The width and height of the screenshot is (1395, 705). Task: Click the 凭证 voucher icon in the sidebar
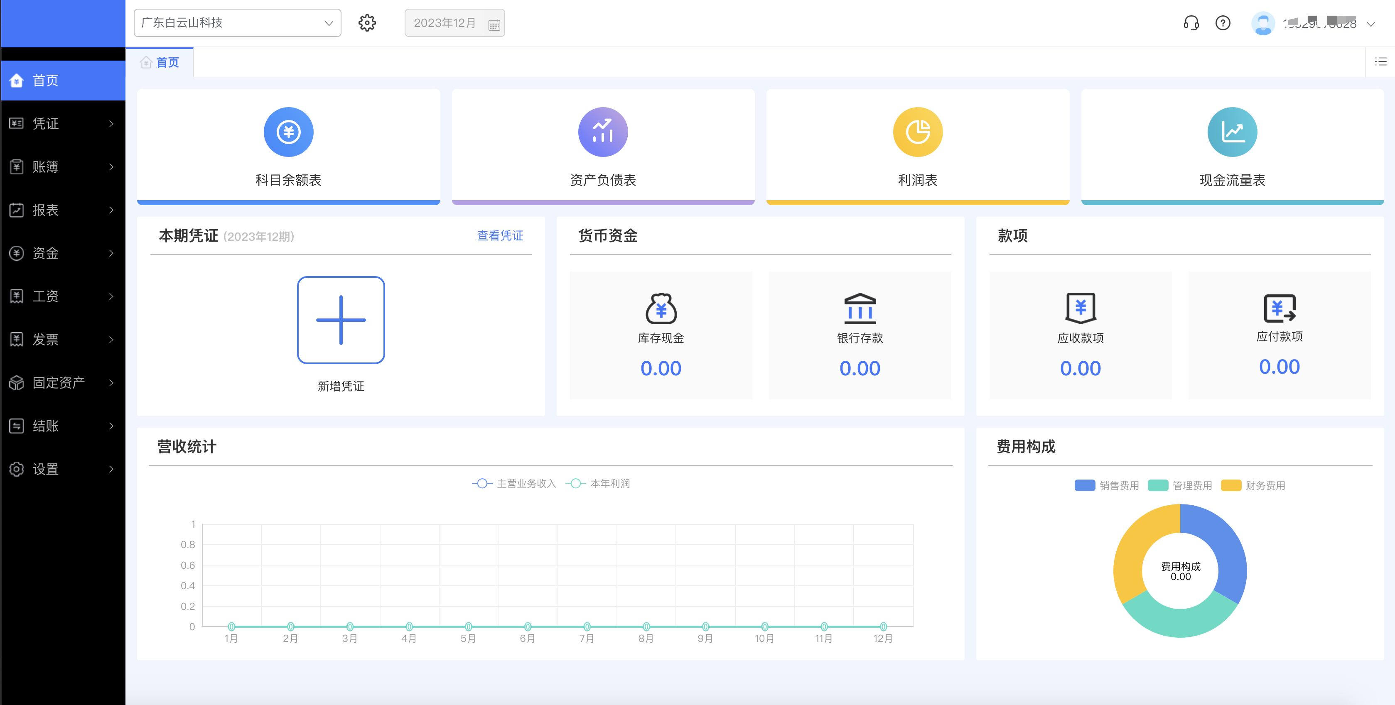click(16, 123)
